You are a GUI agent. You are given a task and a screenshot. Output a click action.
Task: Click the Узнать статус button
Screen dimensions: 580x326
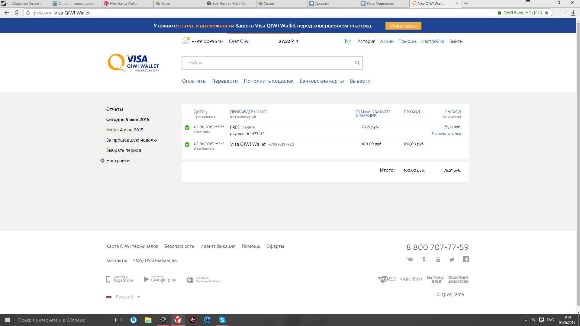click(403, 26)
